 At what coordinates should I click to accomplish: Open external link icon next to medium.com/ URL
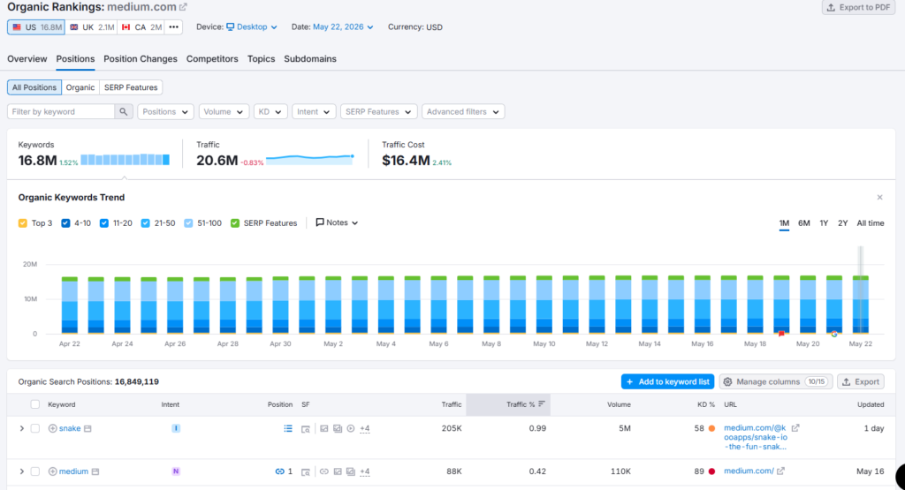[x=780, y=471]
